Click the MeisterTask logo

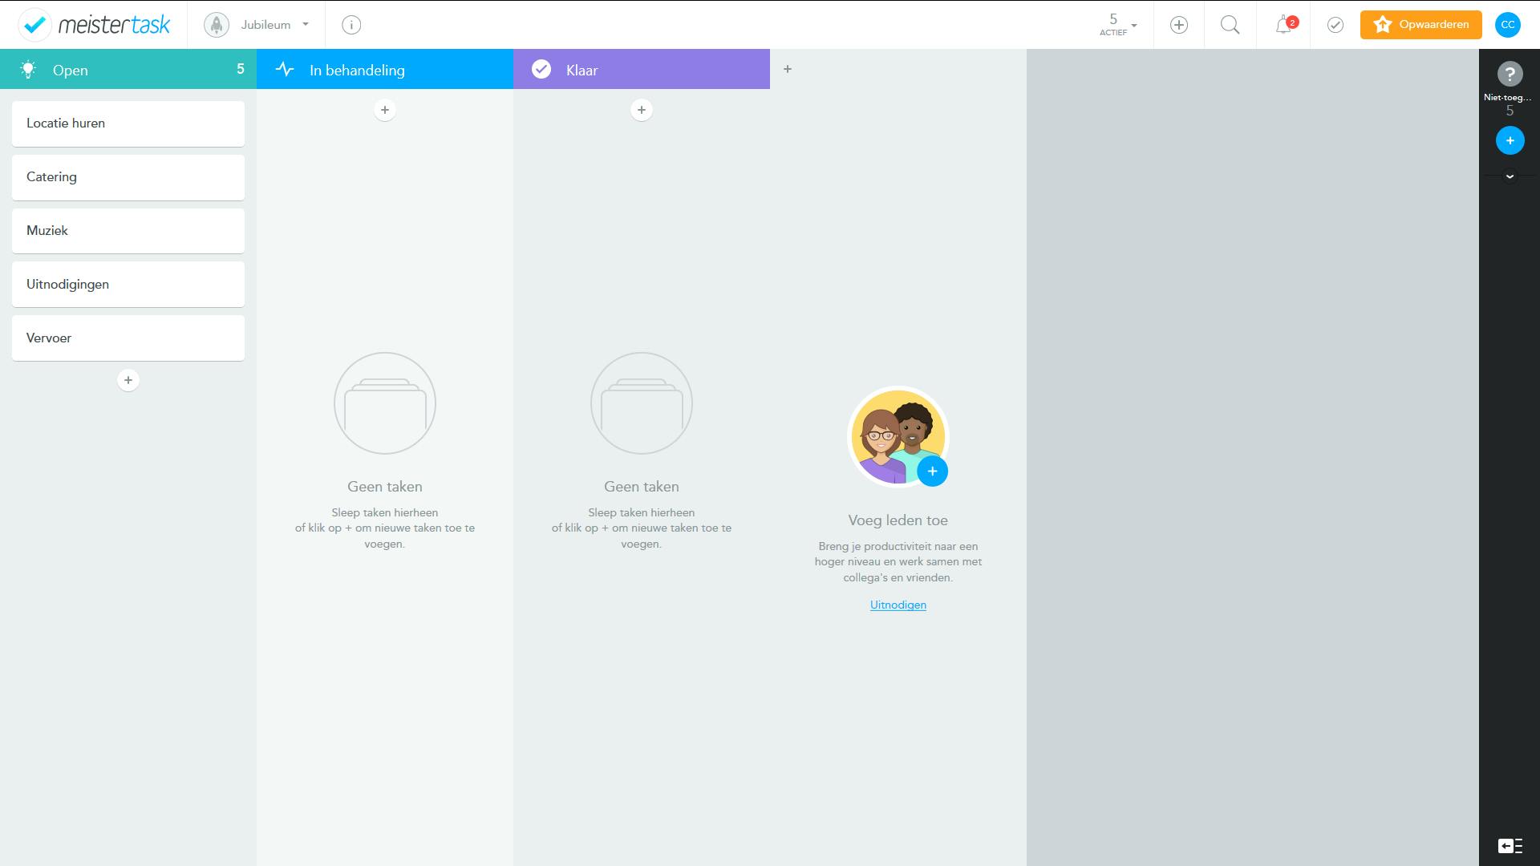coord(95,25)
